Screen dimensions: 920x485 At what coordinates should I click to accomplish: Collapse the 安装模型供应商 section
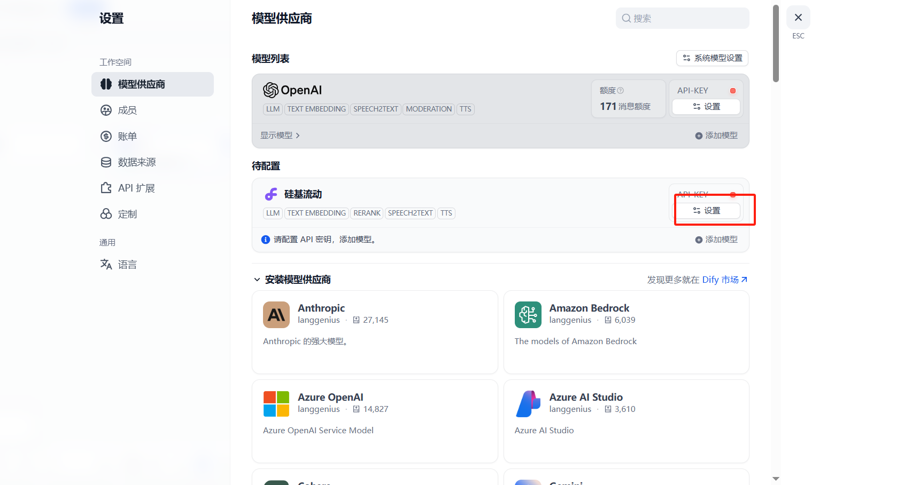(x=292, y=280)
